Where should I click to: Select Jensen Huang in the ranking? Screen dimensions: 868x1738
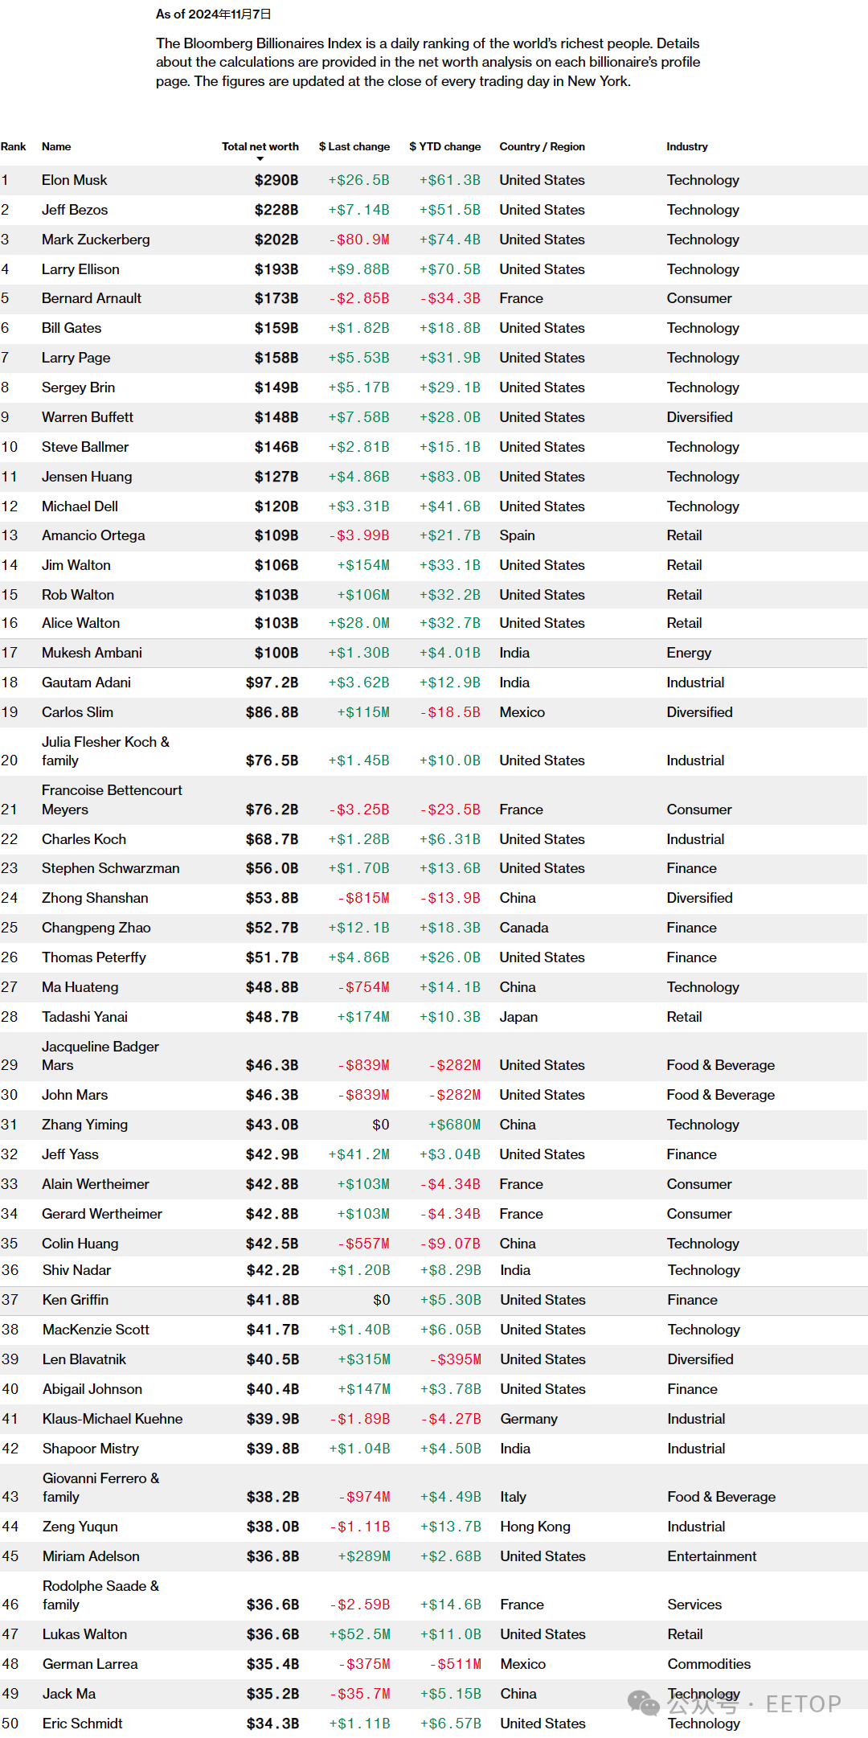point(87,477)
